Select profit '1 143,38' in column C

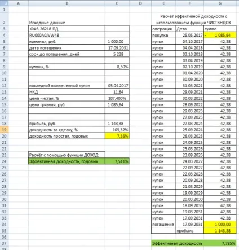[117, 124]
